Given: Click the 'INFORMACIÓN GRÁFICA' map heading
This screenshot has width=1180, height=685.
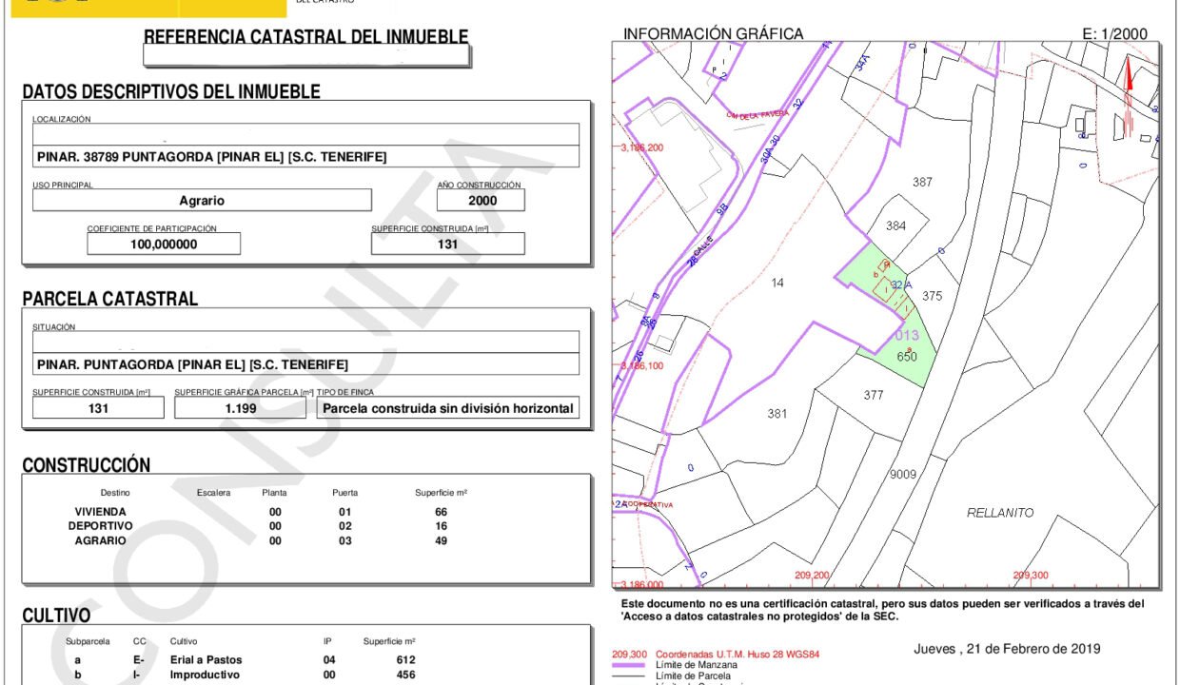Looking at the screenshot, I should [x=714, y=34].
